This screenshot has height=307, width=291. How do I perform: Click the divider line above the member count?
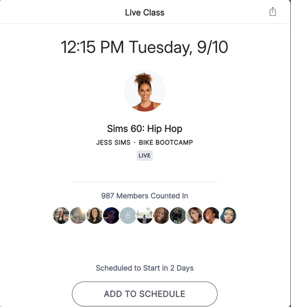tap(145, 181)
